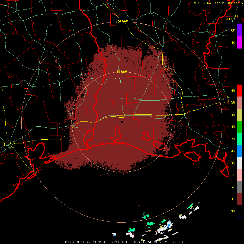Click the 'ND' legend label
The width and height of the screenshot is (244, 244).
pos(233,211)
